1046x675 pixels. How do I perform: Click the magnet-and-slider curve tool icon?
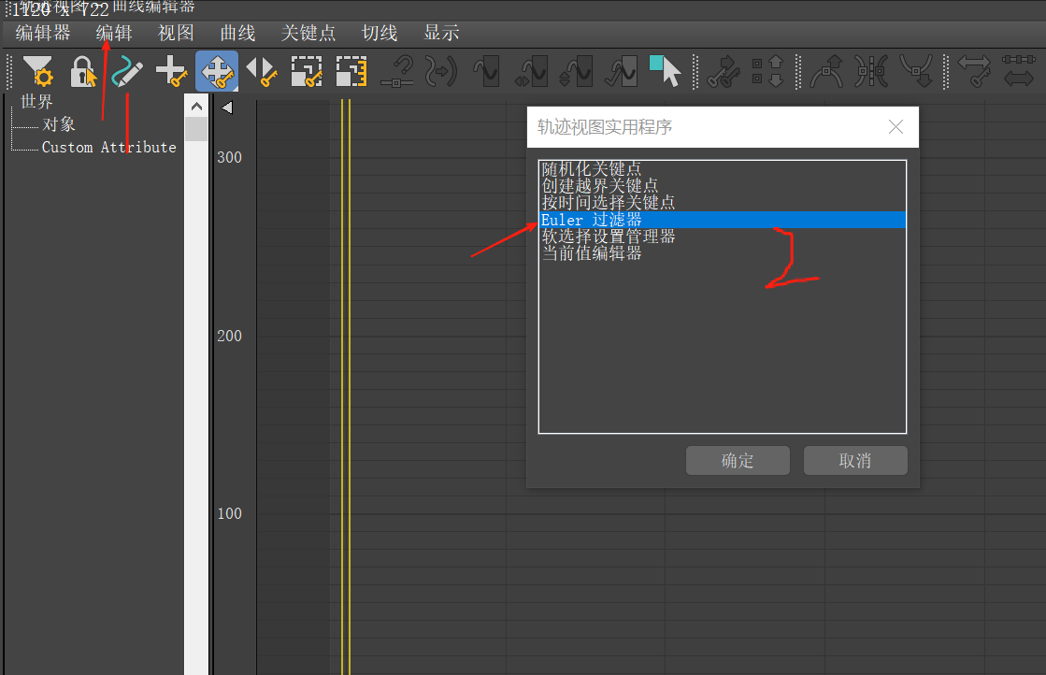click(397, 71)
